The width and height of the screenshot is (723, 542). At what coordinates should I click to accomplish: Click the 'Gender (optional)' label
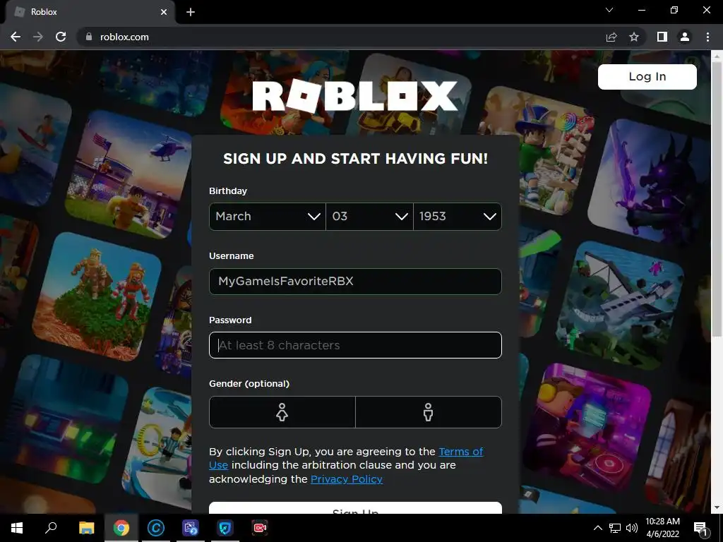(249, 383)
